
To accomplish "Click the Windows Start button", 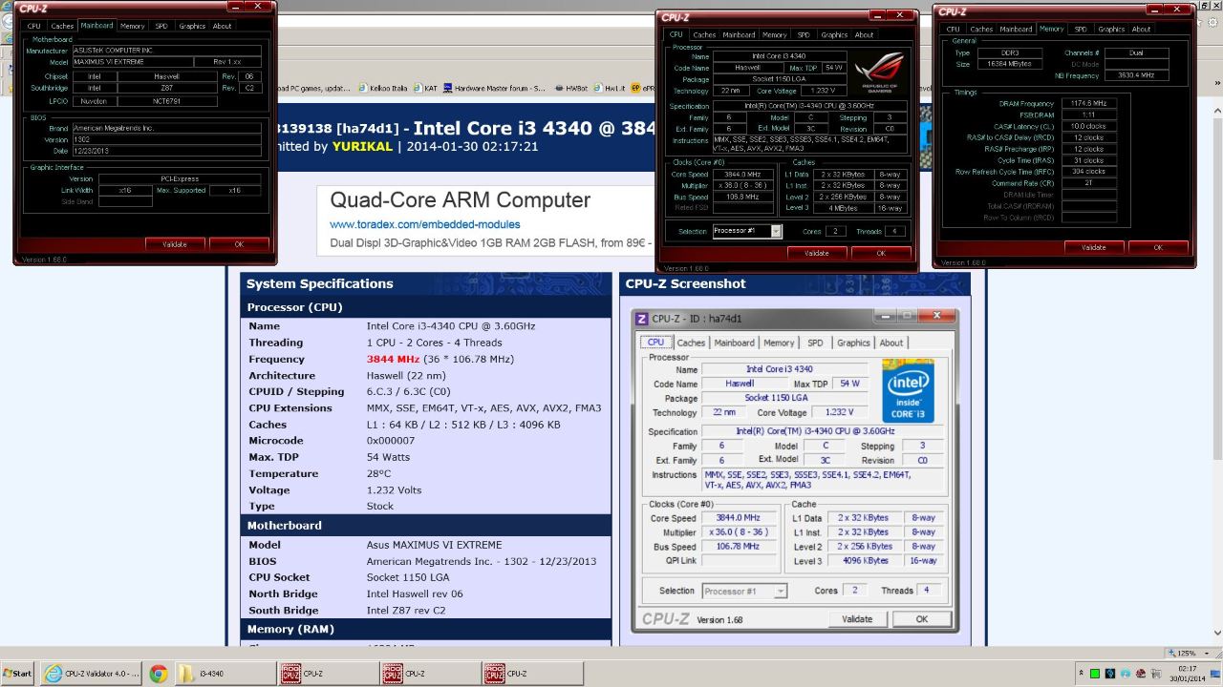I will [x=19, y=674].
